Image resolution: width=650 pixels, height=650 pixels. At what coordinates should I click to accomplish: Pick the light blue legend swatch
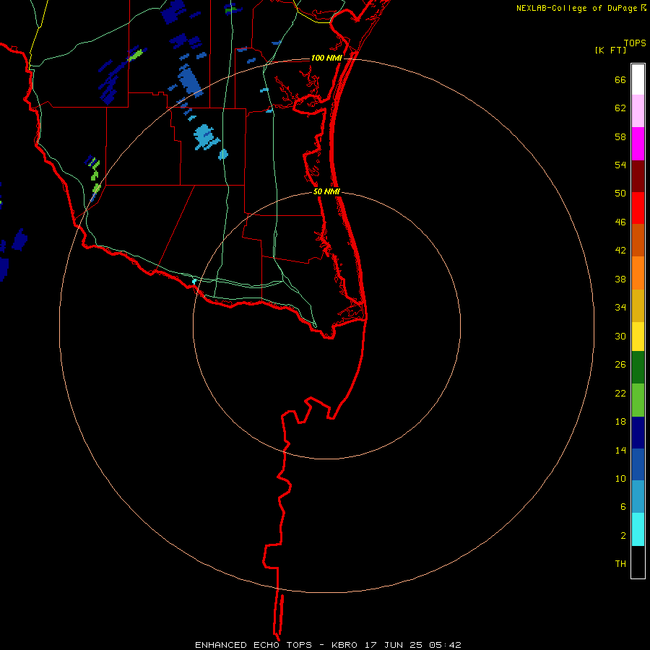point(638,496)
